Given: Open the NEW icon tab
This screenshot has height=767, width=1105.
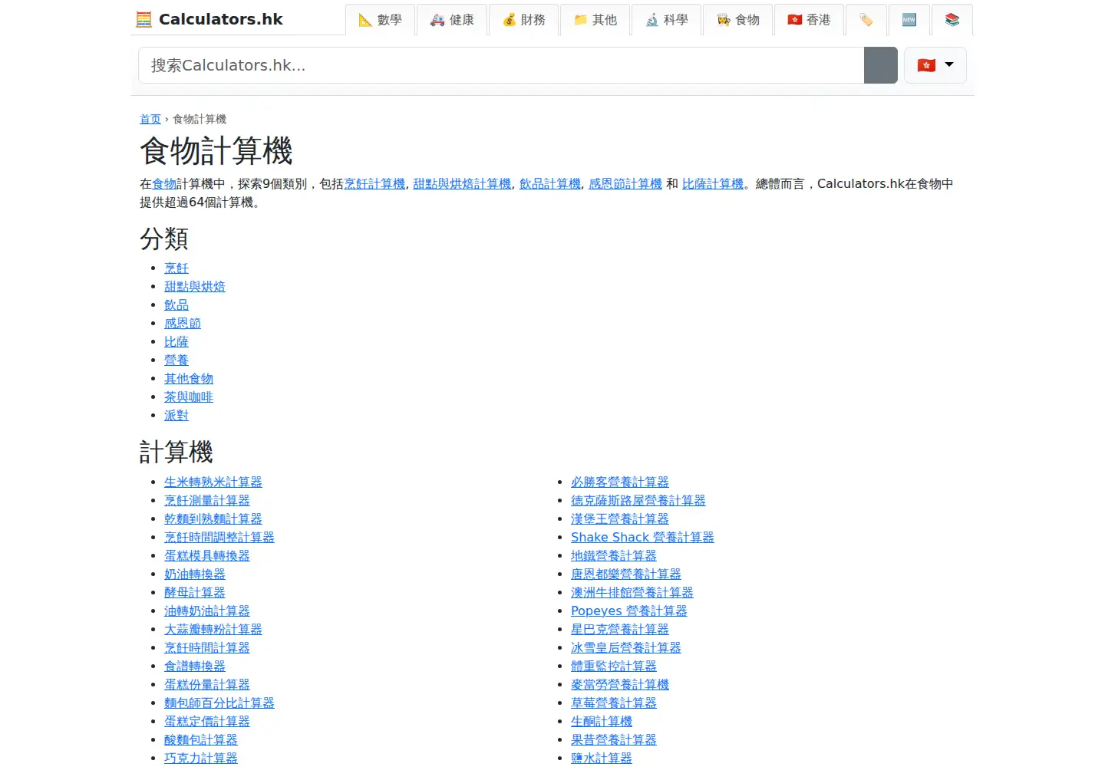Looking at the screenshot, I should [x=909, y=20].
